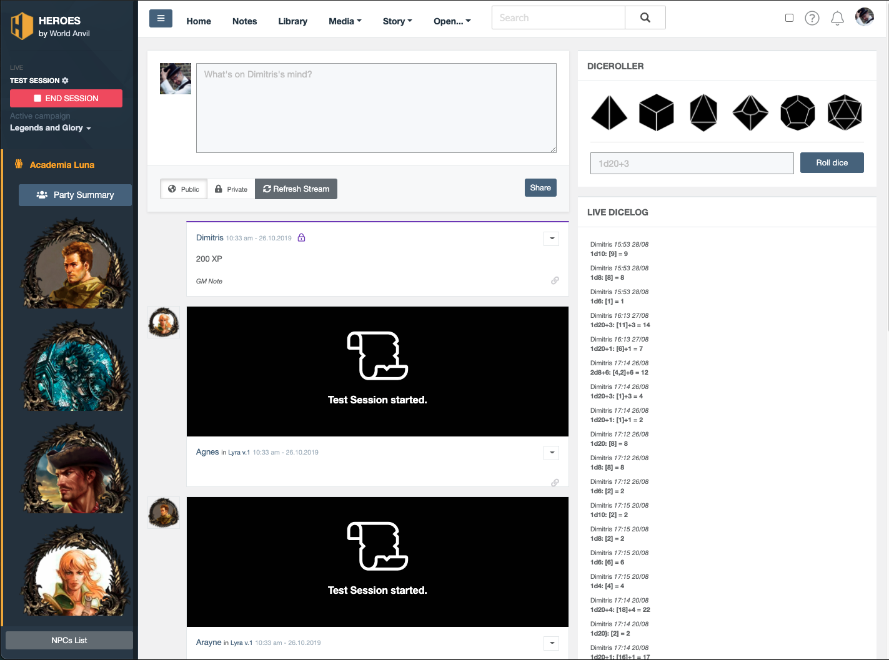Open the help question mark icon
Viewport: 889px width, 660px height.
pos(812,18)
